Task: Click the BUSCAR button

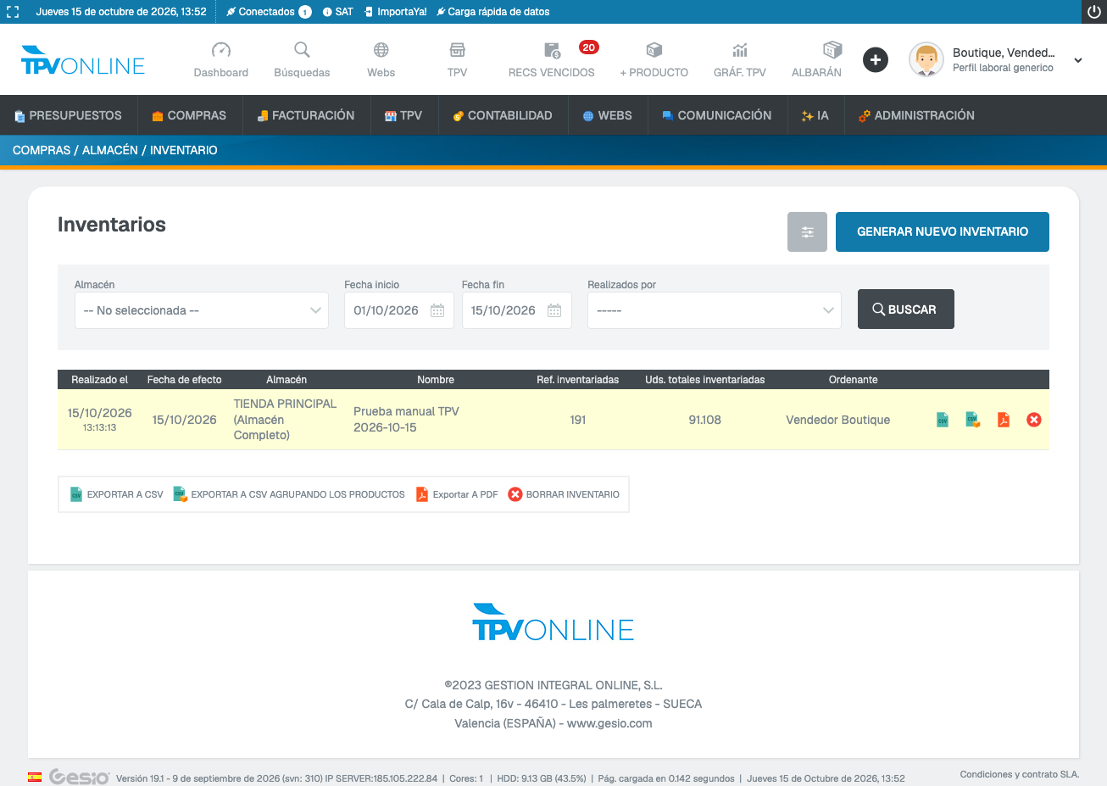Action: [905, 309]
